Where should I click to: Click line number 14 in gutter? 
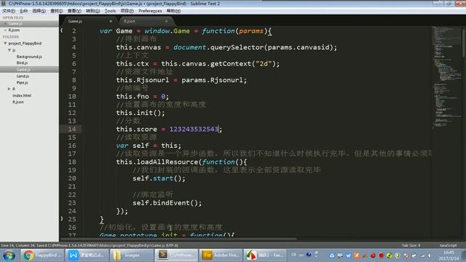pos(72,129)
